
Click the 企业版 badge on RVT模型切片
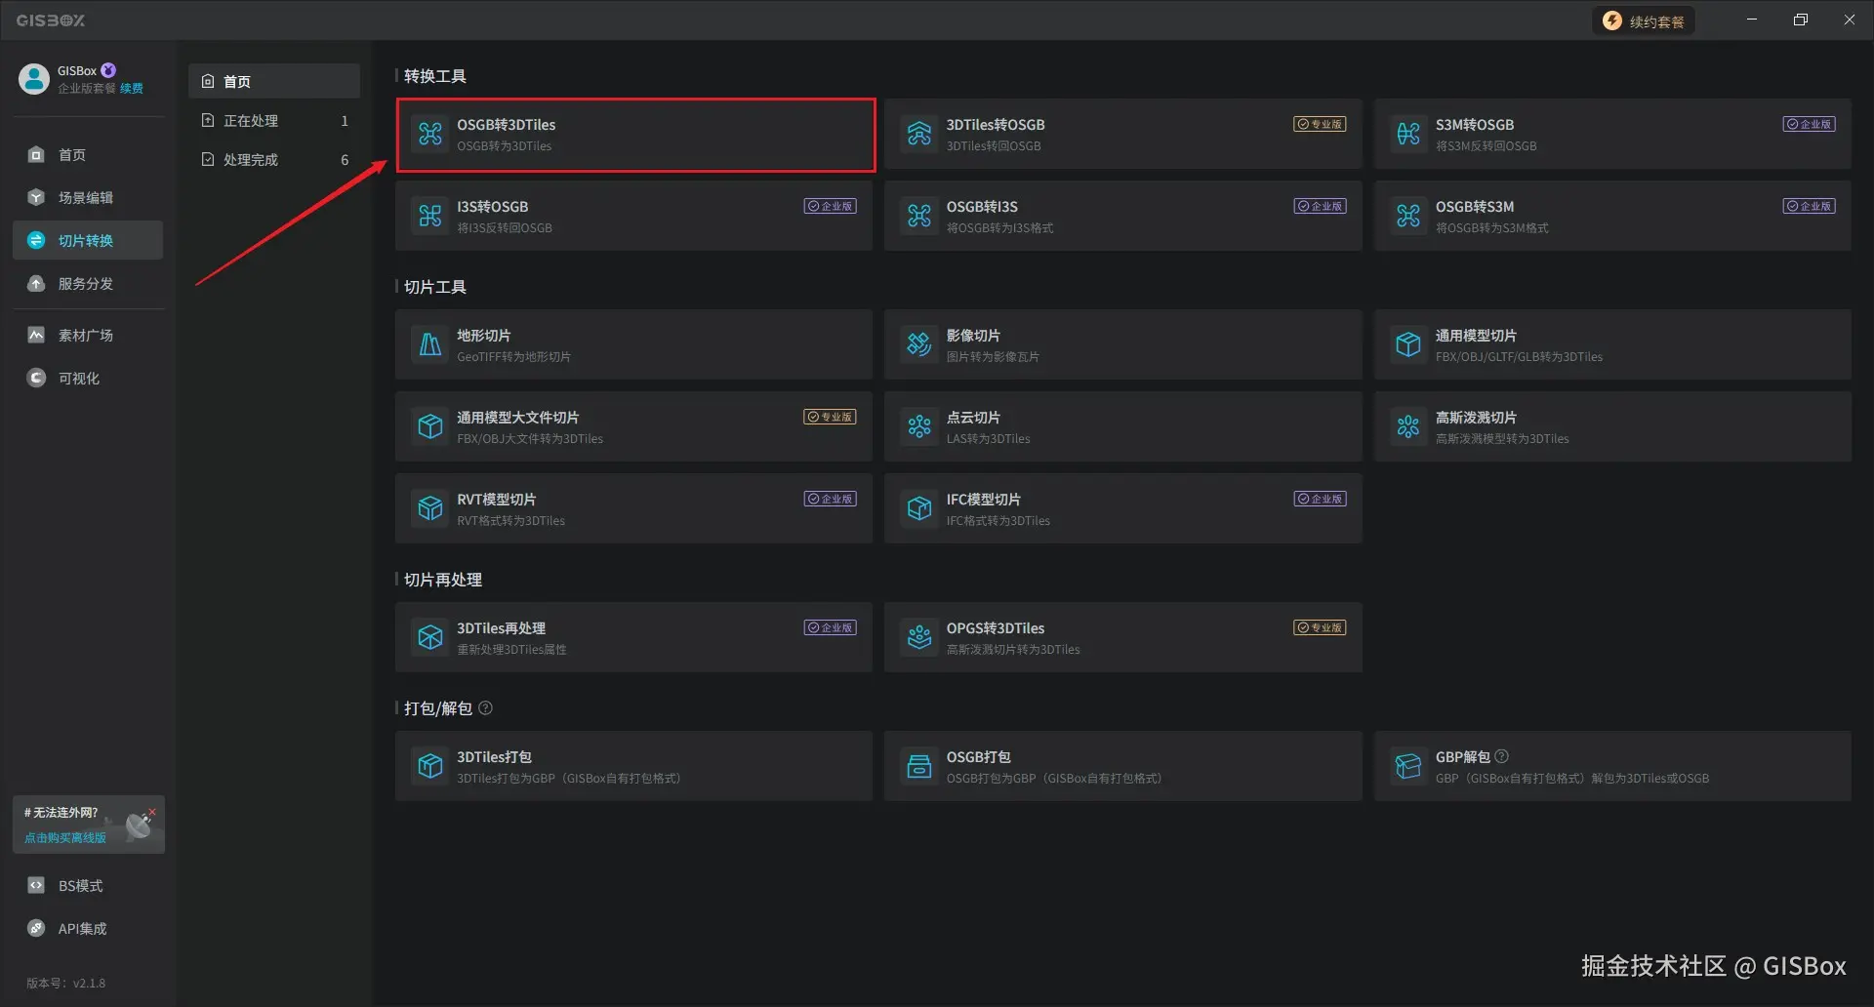[x=831, y=499]
